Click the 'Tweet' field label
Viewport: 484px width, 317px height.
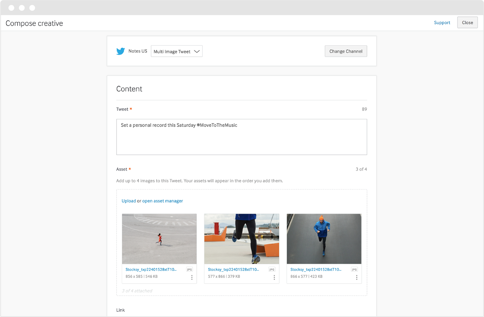point(122,109)
